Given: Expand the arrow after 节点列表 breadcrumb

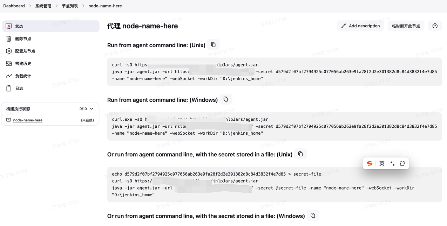Looking at the screenshot, I should (x=83, y=6).
